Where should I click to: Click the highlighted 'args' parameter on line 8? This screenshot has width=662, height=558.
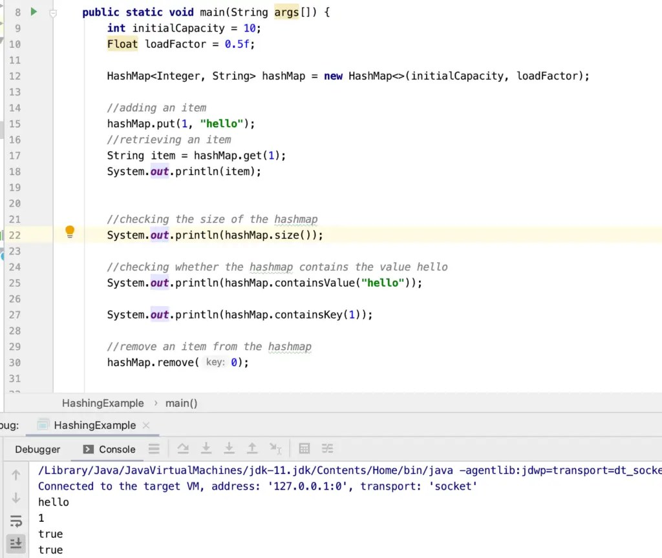point(286,12)
